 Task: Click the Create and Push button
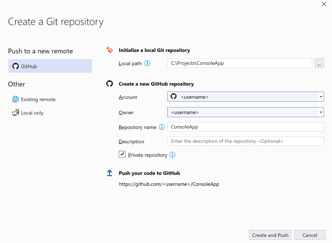click(x=270, y=235)
